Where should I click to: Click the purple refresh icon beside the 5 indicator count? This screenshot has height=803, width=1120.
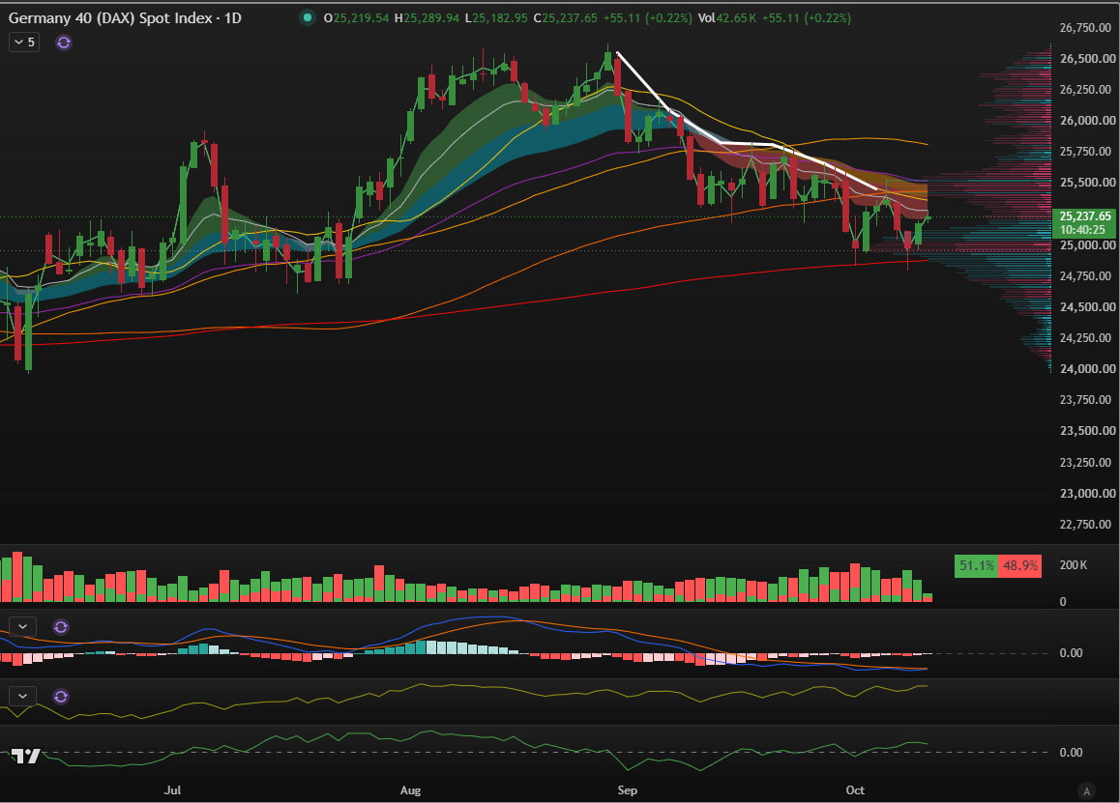[x=64, y=43]
